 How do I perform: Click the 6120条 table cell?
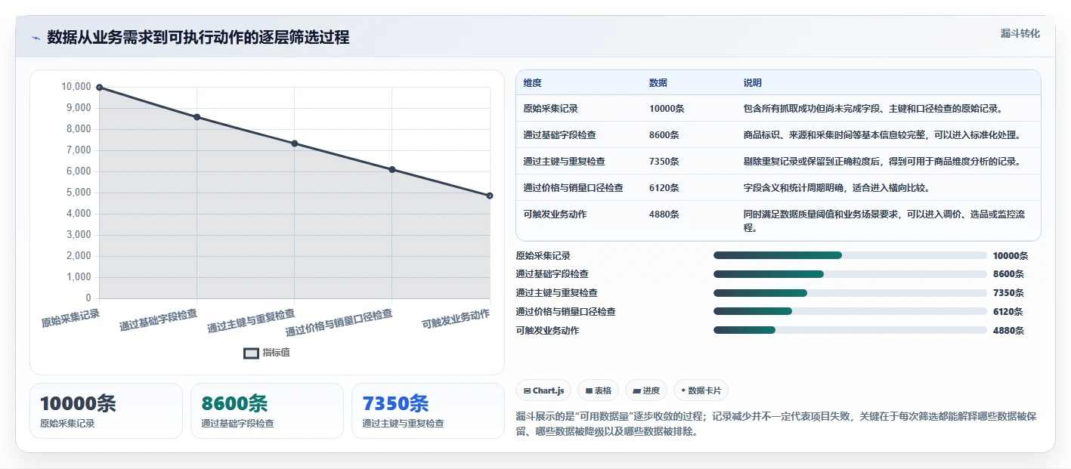click(x=664, y=188)
